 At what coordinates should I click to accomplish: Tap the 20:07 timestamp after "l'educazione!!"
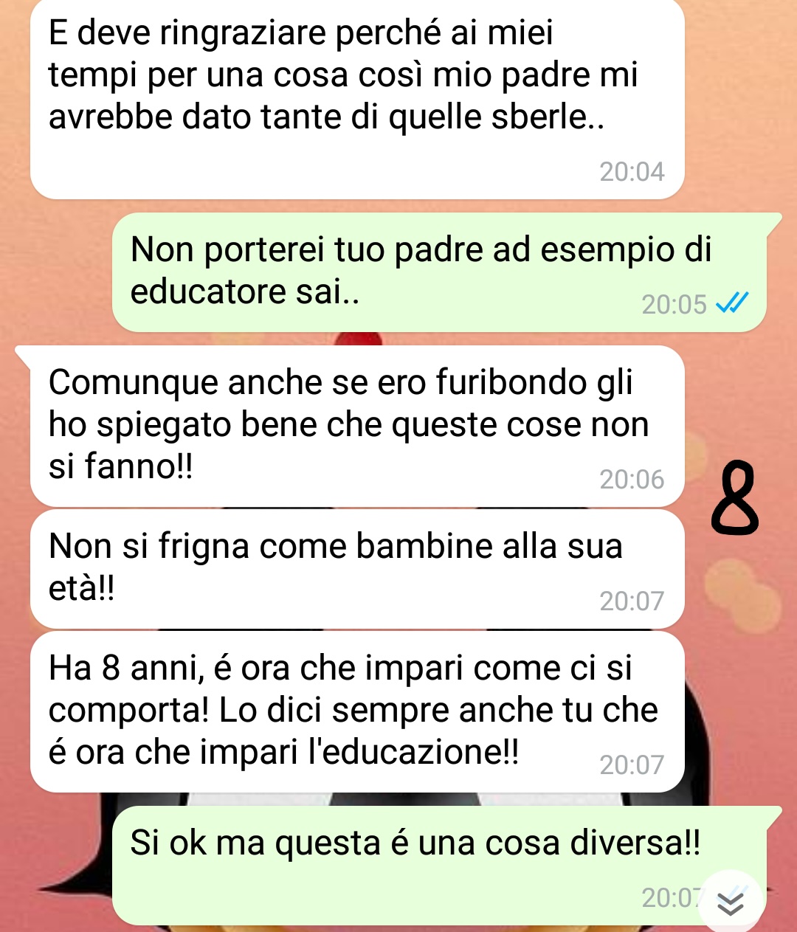[x=632, y=765]
